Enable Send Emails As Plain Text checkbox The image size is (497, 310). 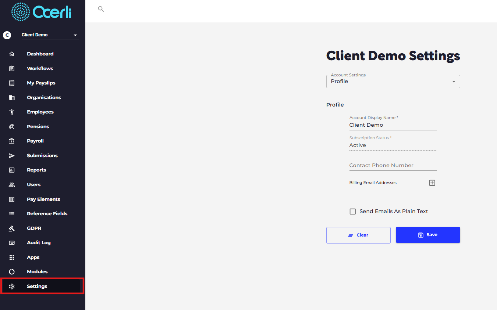pos(353,212)
